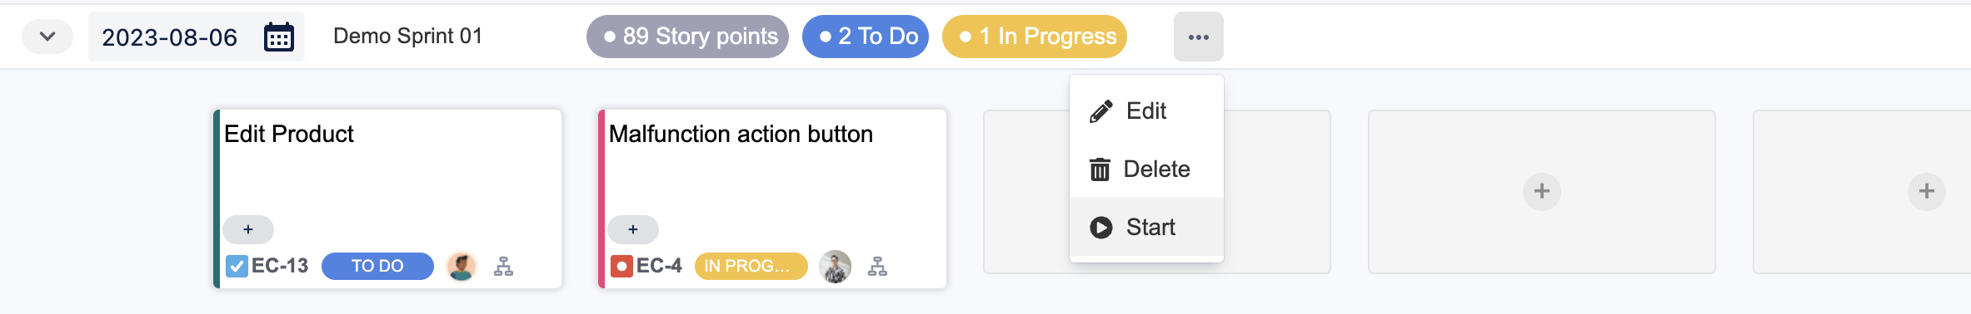Choose Delete from the sprint menu

pyautogui.click(x=1146, y=169)
